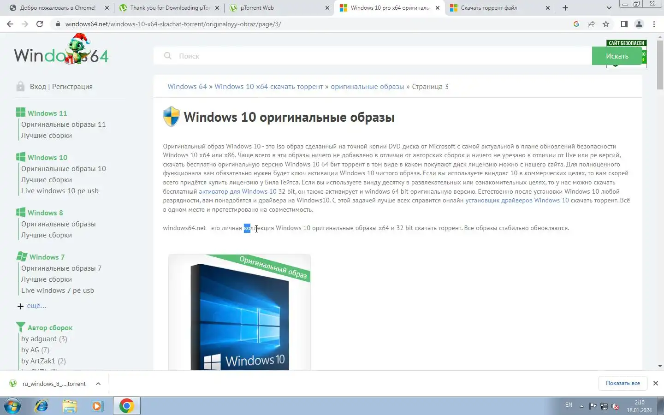Screen dimensions: 664x415
Task: Show hidden tray icons arrow
Action: tap(581, 406)
